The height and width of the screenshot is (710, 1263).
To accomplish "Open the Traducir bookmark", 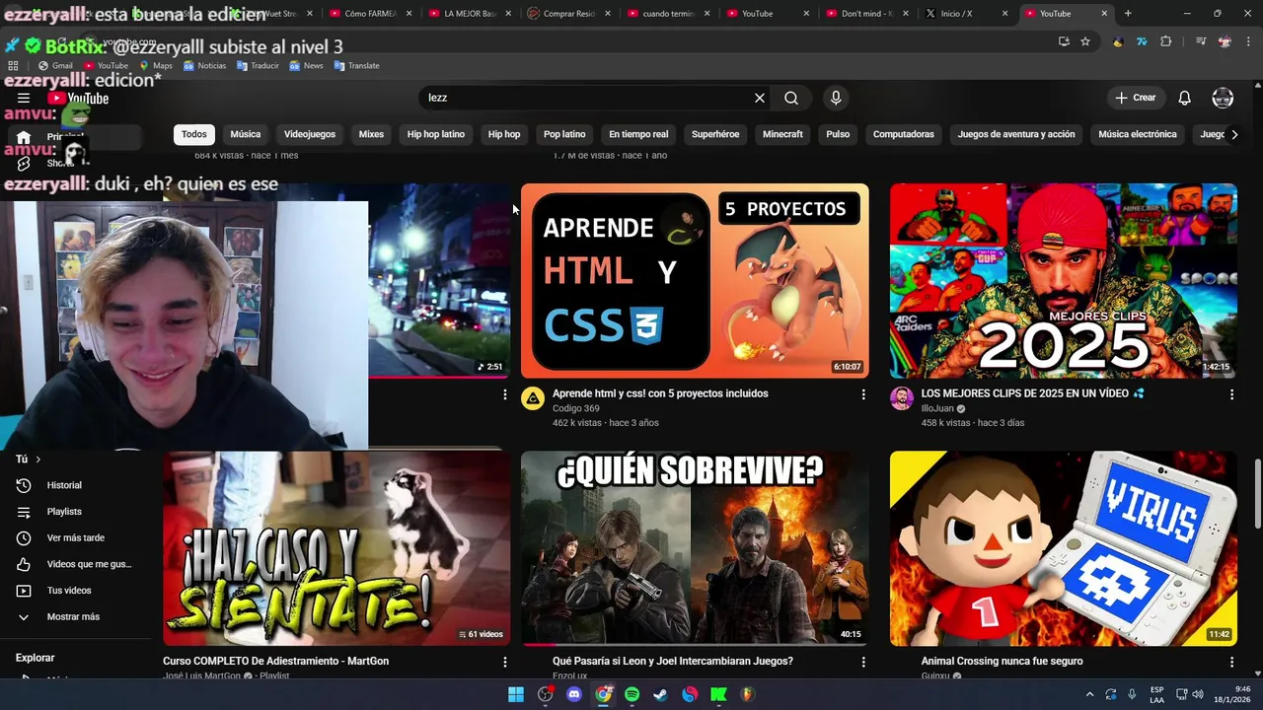I will point(258,65).
